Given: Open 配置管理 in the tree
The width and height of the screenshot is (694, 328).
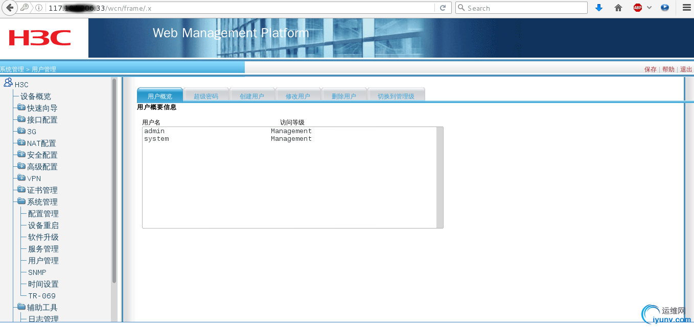Looking at the screenshot, I should click(x=43, y=214).
